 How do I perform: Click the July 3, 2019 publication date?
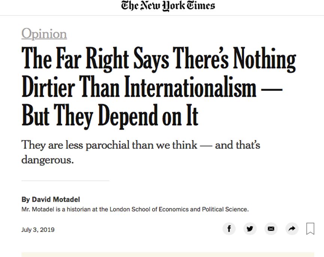point(38,230)
